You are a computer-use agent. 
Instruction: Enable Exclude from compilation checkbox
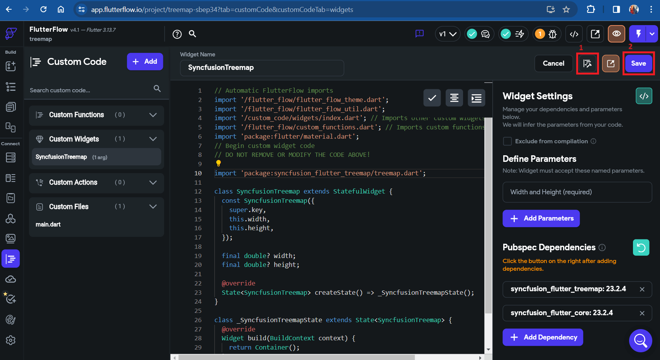507,141
